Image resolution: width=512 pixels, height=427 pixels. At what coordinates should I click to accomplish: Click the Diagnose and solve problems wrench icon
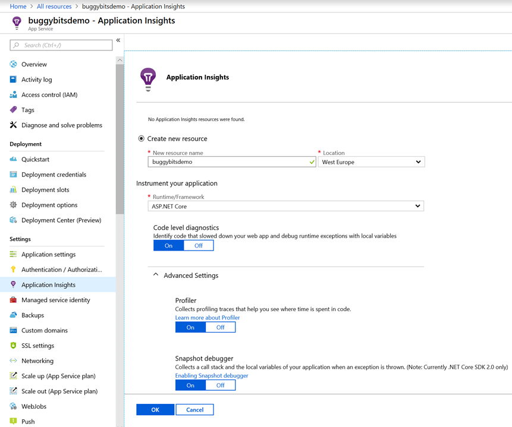coord(13,125)
